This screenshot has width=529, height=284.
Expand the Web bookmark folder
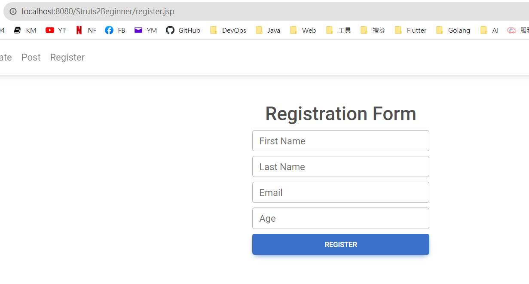pyautogui.click(x=303, y=30)
